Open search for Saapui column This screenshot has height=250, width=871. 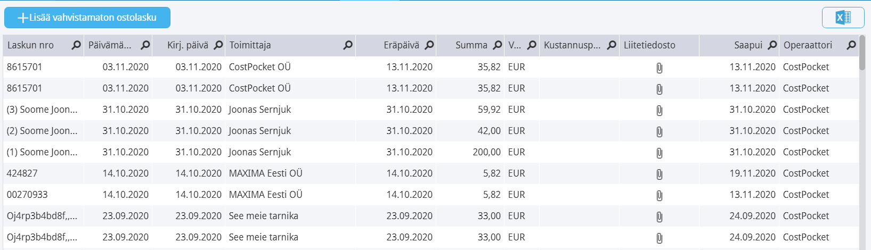pyautogui.click(x=772, y=45)
